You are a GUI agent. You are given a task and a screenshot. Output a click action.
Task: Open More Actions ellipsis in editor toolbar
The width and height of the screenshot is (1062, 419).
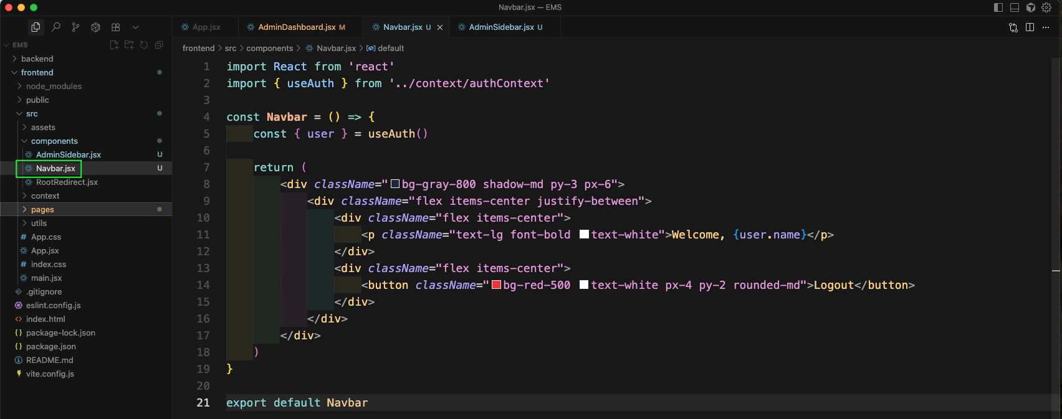click(1046, 27)
